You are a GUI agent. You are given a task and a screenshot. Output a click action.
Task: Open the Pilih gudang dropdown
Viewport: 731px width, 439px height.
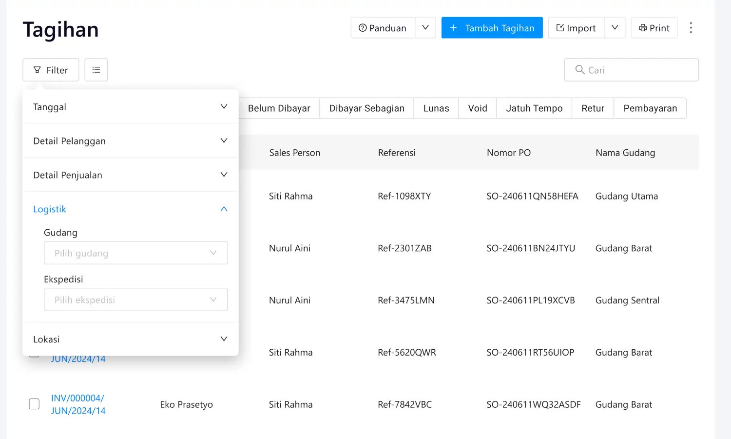tap(135, 253)
